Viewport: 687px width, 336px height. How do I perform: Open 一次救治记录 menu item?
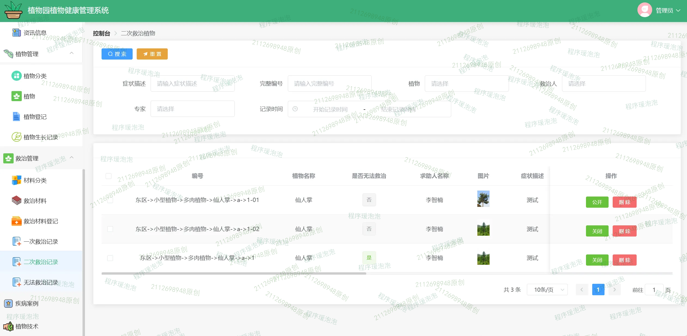(x=41, y=242)
